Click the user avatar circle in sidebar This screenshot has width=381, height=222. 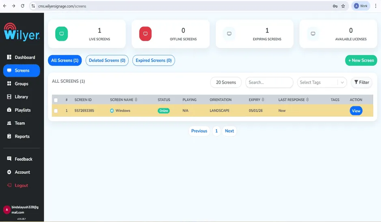tap(7, 209)
